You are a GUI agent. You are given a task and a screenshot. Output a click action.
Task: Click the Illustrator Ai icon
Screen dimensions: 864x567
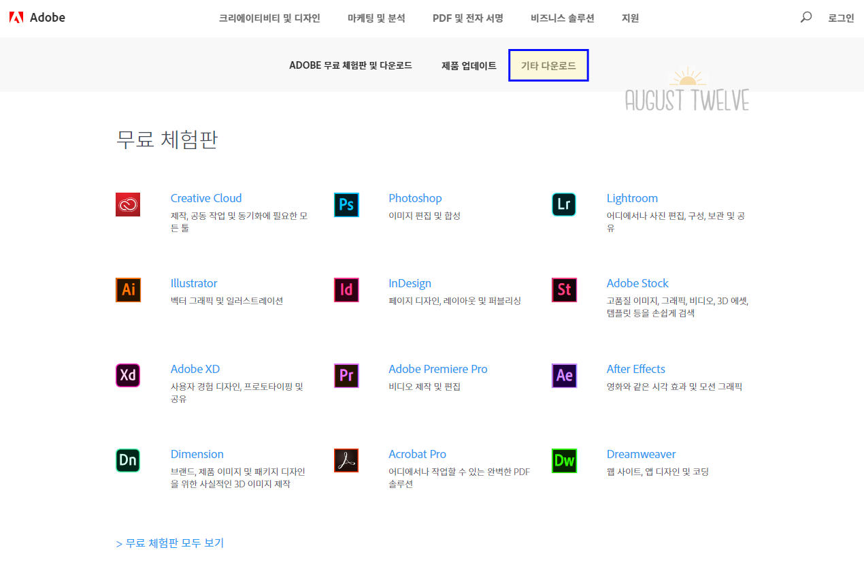pos(128,289)
